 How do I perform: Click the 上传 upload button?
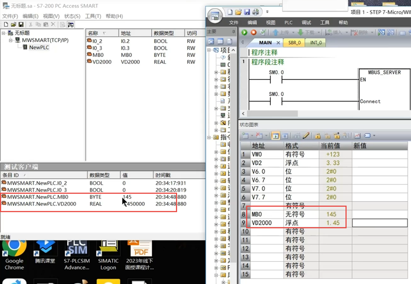[x=282, y=32]
